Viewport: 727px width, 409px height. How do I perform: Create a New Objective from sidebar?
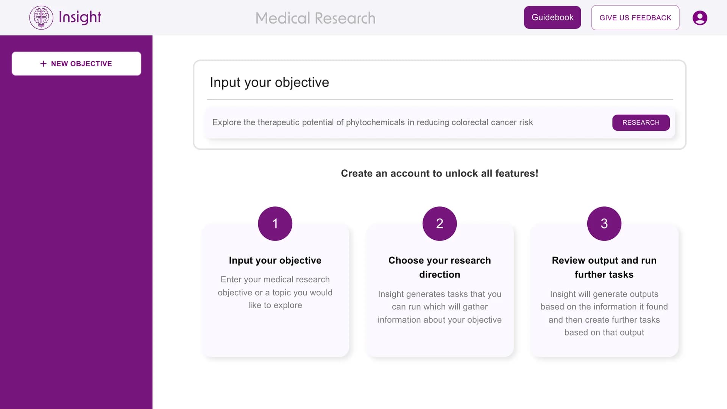pos(76,64)
